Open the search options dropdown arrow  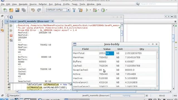pos(139,4)
